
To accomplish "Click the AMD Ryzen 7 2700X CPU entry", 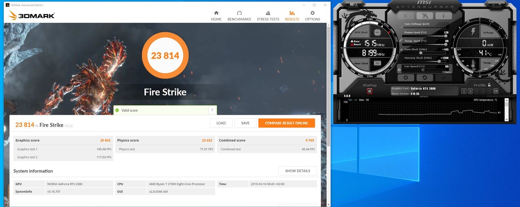I will point(177,184).
